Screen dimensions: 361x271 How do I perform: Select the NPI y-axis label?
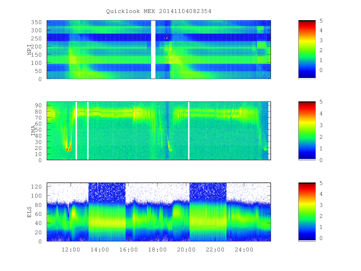(29, 50)
